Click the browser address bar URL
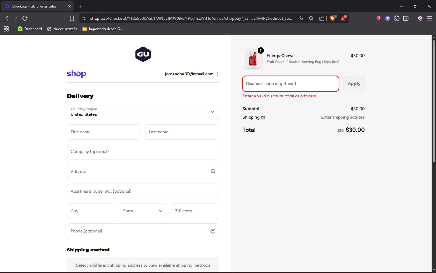The height and width of the screenshot is (273, 436). (x=191, y=18)
